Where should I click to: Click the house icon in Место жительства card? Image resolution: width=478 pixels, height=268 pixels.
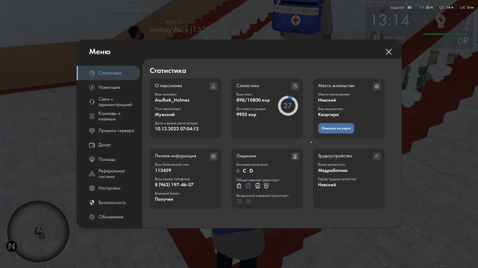coord(377,86)
